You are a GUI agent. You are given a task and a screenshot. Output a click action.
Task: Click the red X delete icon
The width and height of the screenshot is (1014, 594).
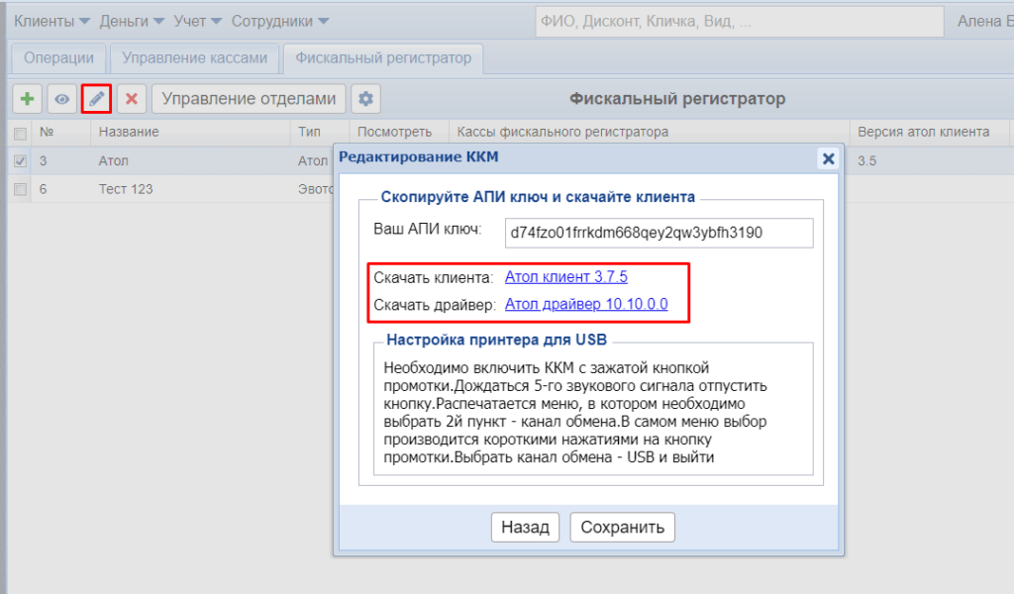click(132, 99)
